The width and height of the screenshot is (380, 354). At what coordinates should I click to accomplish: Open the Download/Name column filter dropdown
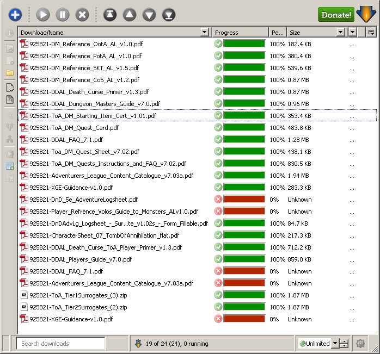click(205, 32)
